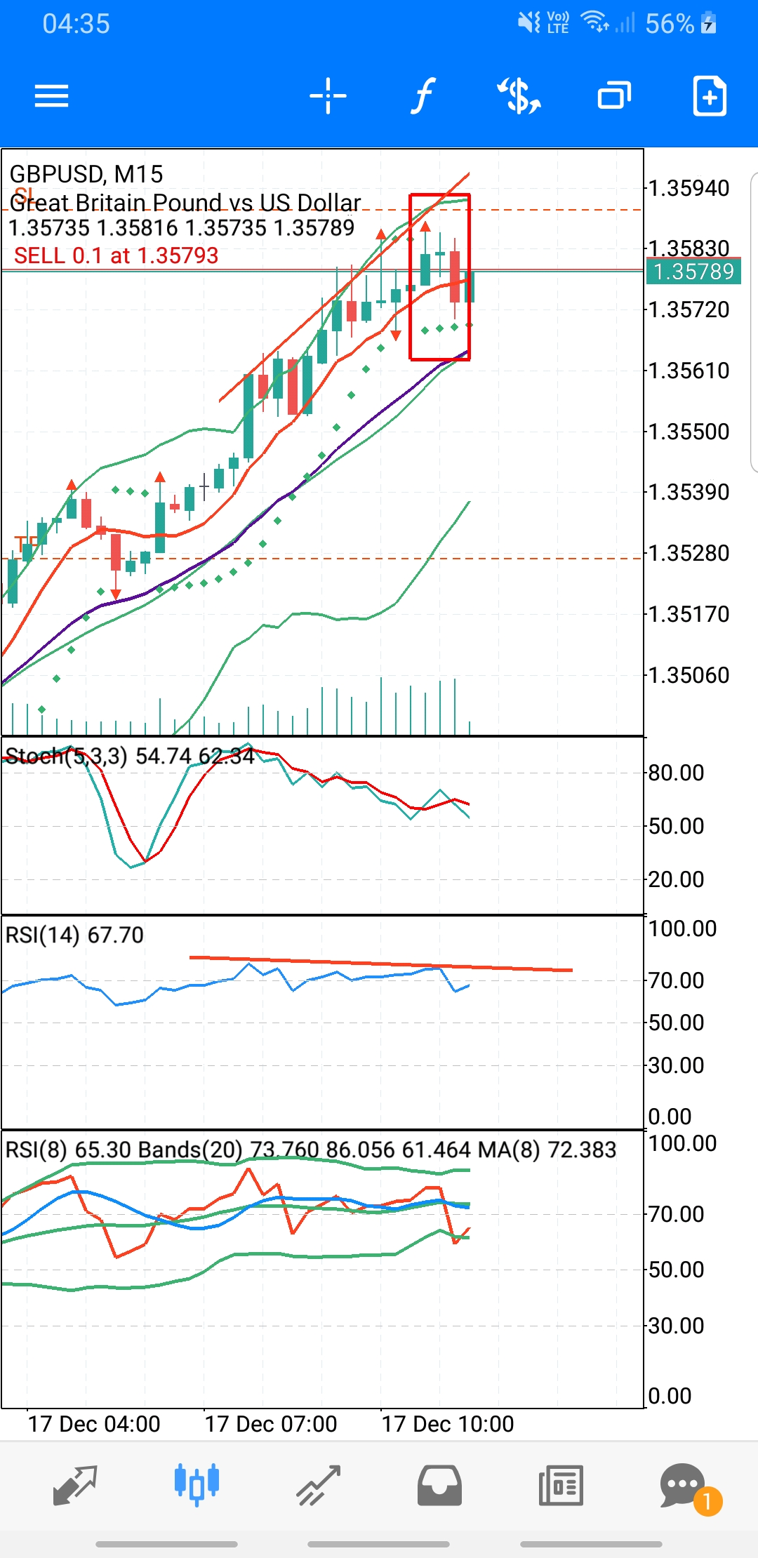Open the Trade tab
The image size is (758, 1558).
tap(318, 1485)
